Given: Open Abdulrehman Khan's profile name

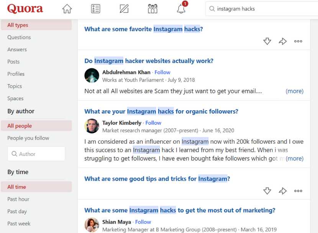Looking at the screenshot, I should pyautogui.click(x=126, y=72).
